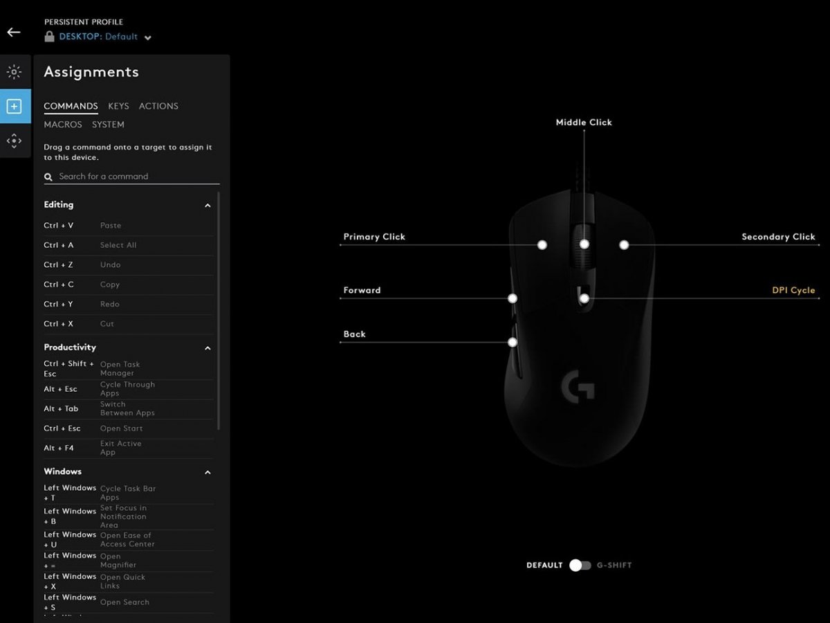Open the LIGHTSYNC lighting settings icon
The height and width of the screenshot is (623, 830).
[x=15, y=72]
